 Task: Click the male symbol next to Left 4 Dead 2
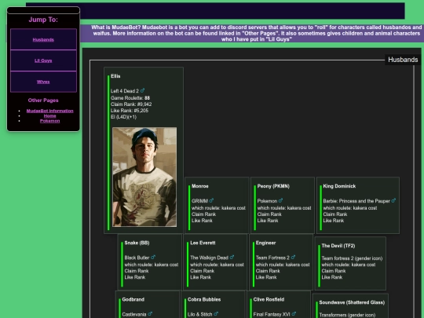click(142, 90)
